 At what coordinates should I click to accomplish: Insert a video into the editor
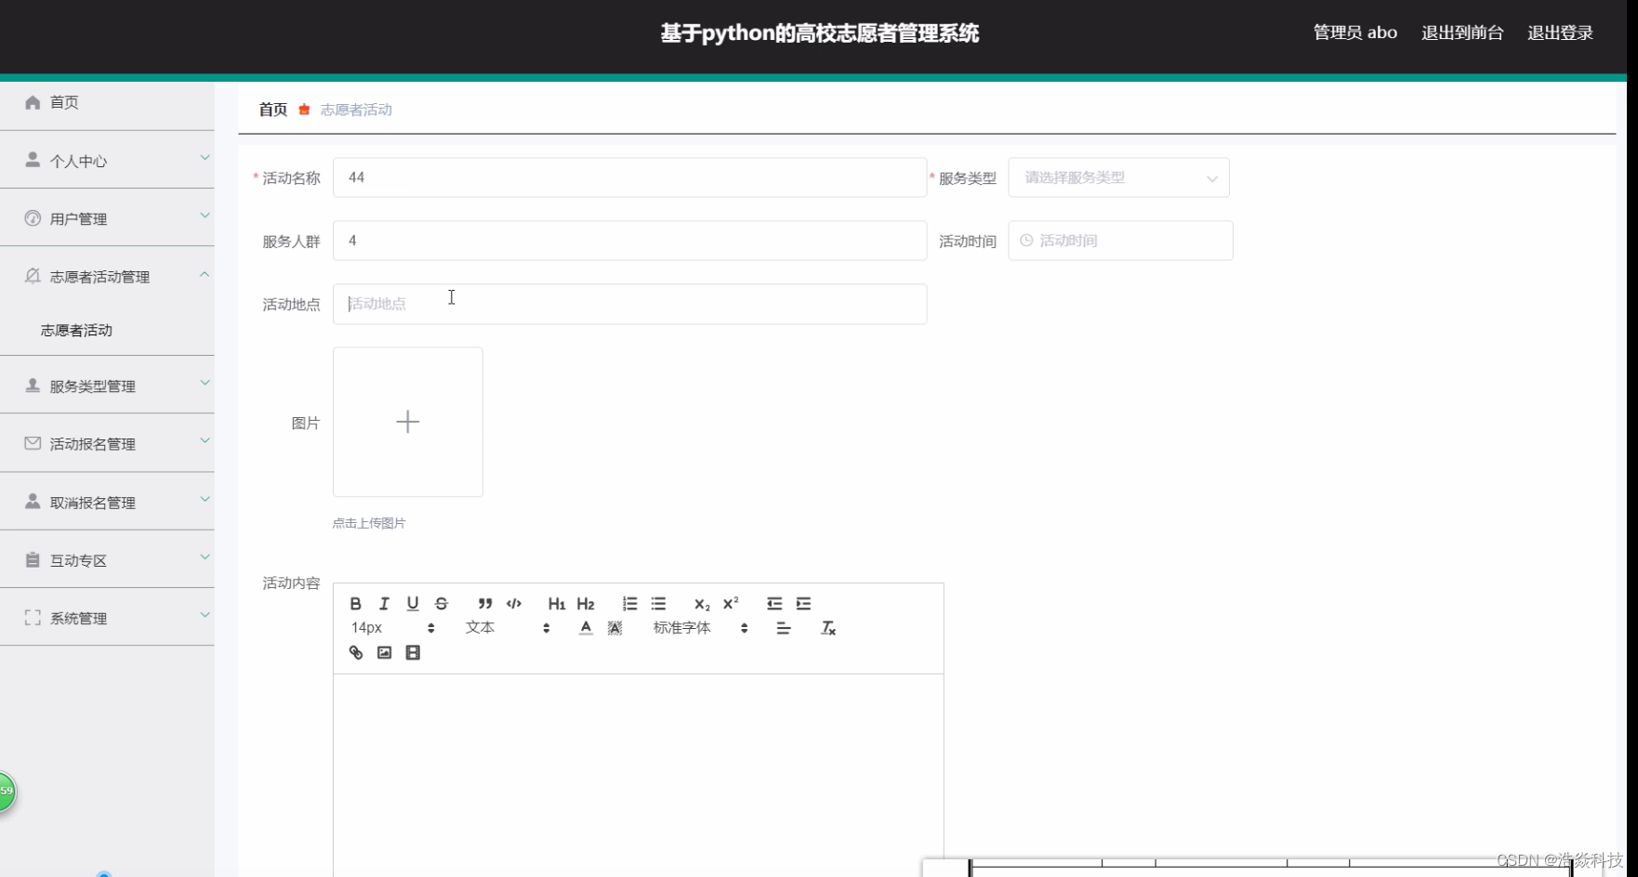pos(413,652)
